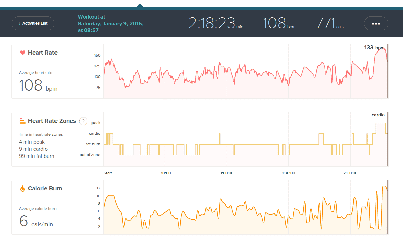Click the 4 min peak entry
Image resolution: width=403 pixels, height=244 pixels.
pyautogui.click(x=32, y=142)
